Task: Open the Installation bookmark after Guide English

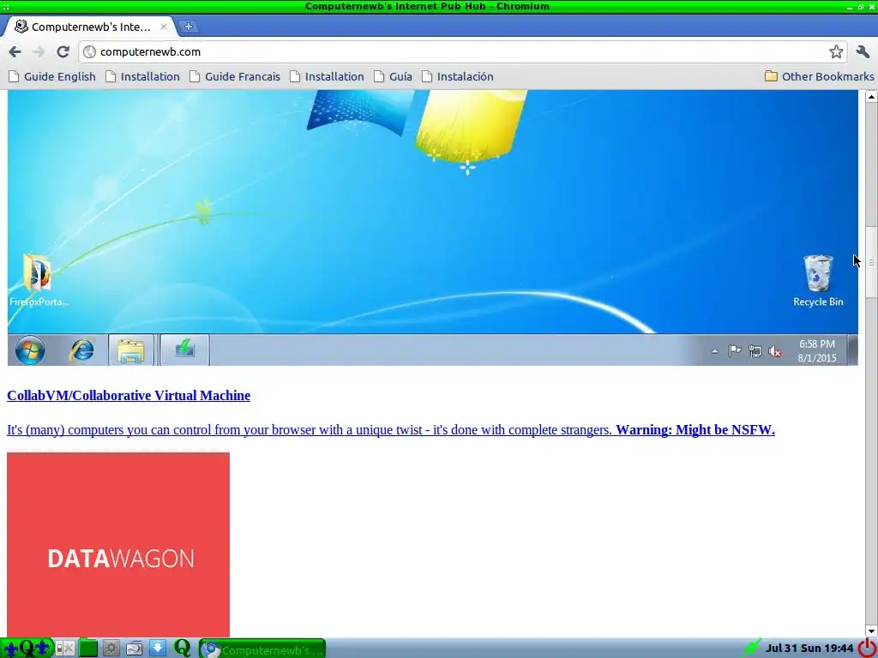Action: tap(143, 76)
